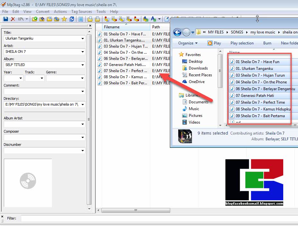This screenshot has height=226, width=298.
Task: Click Burn in Explorer toolbar
Action: pos(267,43)
